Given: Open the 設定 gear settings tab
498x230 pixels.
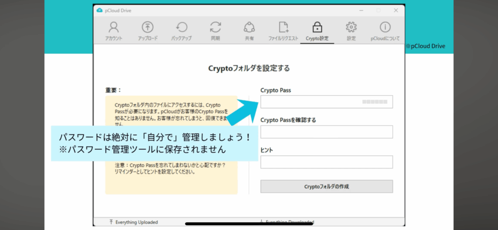Looking at the screenshot, I should coord(351,31).
